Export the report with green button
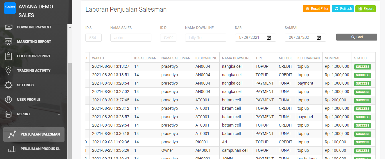This screenshot has height=159, width=385. [366, 9]
